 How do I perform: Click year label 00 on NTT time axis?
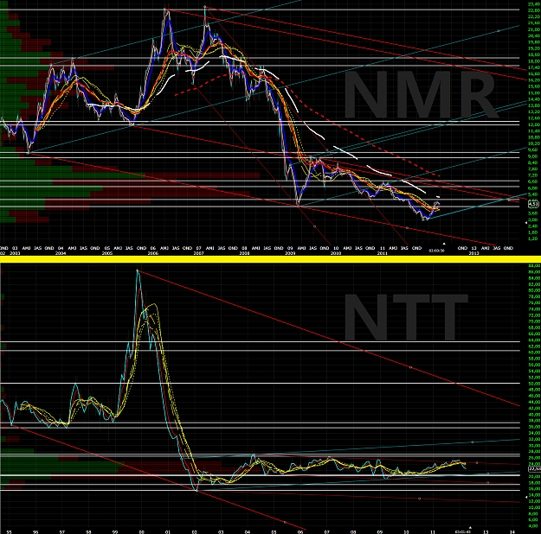(141, 532)
